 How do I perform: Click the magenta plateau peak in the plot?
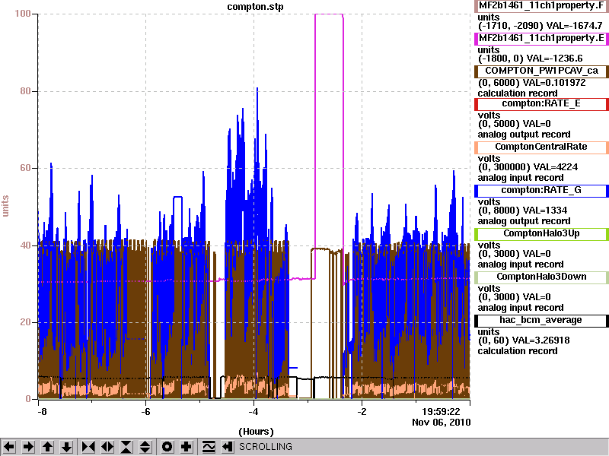point(329,14)
